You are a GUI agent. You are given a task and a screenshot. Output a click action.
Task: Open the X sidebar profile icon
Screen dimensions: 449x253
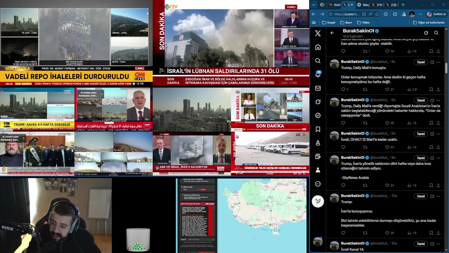pos(318,170)
